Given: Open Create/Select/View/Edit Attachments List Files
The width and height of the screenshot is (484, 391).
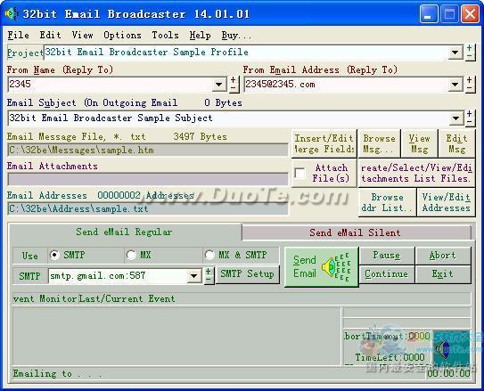Looking at the screenshot, I should 416,173.
